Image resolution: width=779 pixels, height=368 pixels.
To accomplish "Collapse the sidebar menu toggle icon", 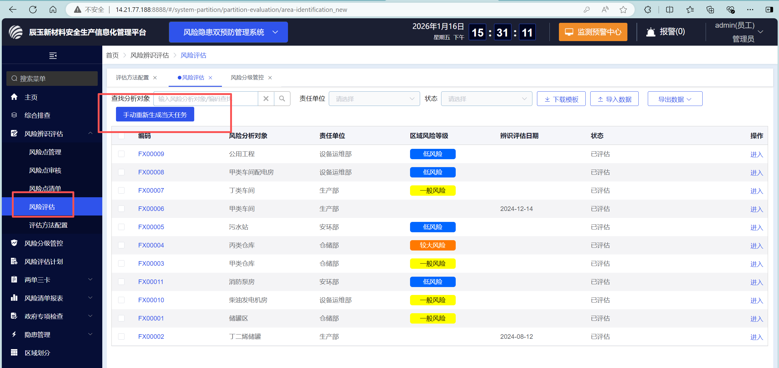I will click(53, 55).
